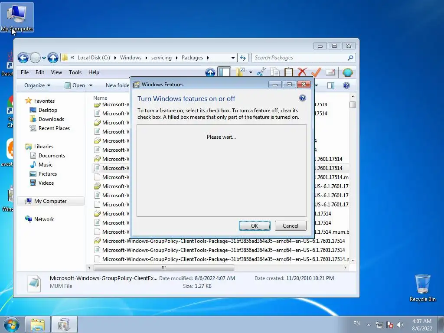This screenshot has height=333, width=444.
Task: Click the Email envelope toolbar icon
Action: (x=330, y=72)
